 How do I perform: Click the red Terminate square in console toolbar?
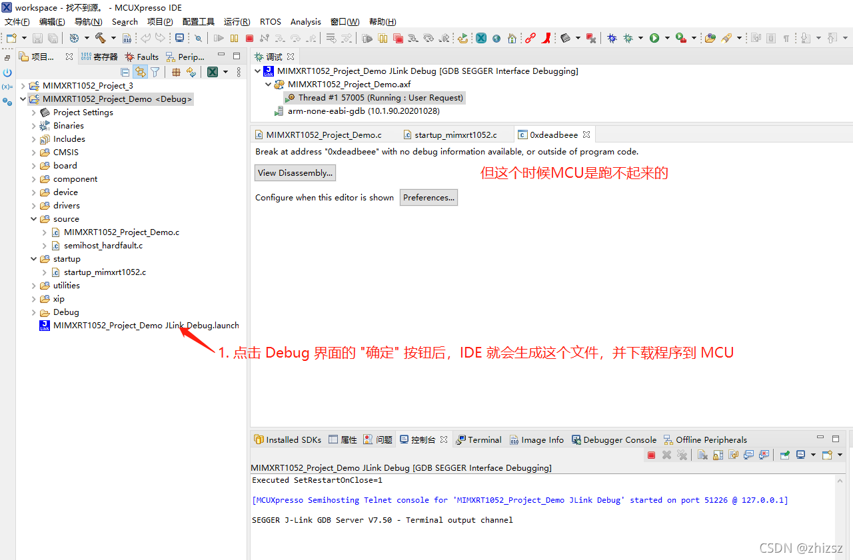click(651, 455)
